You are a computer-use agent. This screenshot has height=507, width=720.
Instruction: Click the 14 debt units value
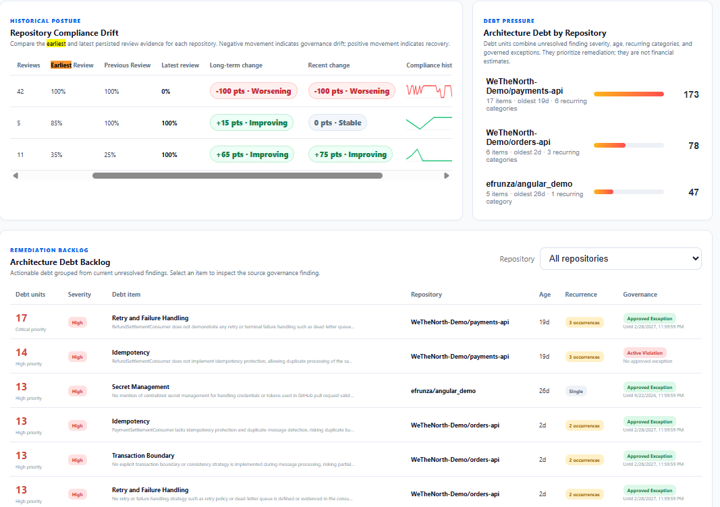click(22, 353)
